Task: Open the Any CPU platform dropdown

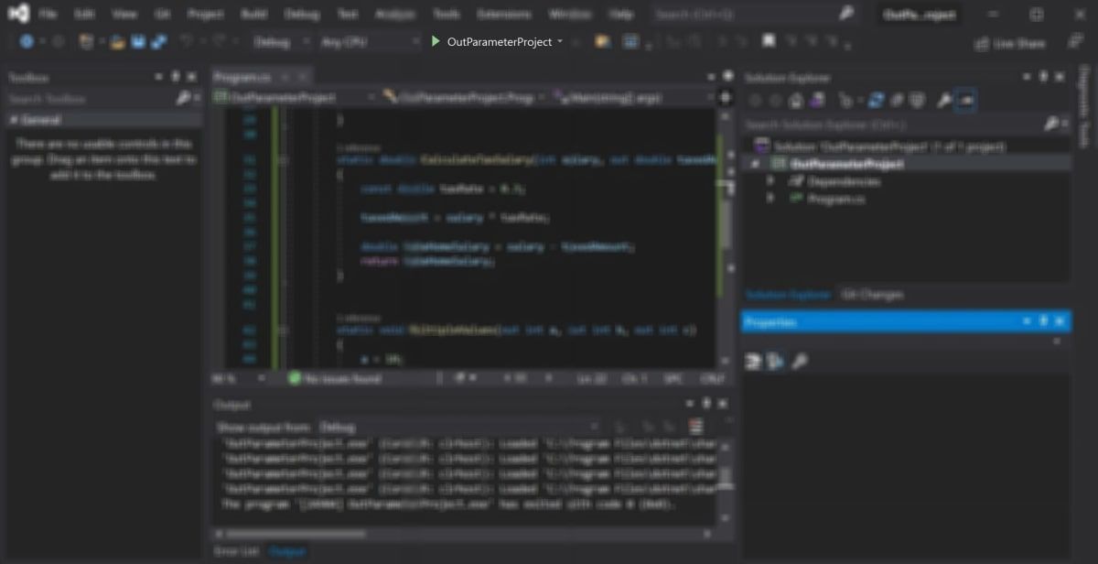Action: tap(366, 42)
